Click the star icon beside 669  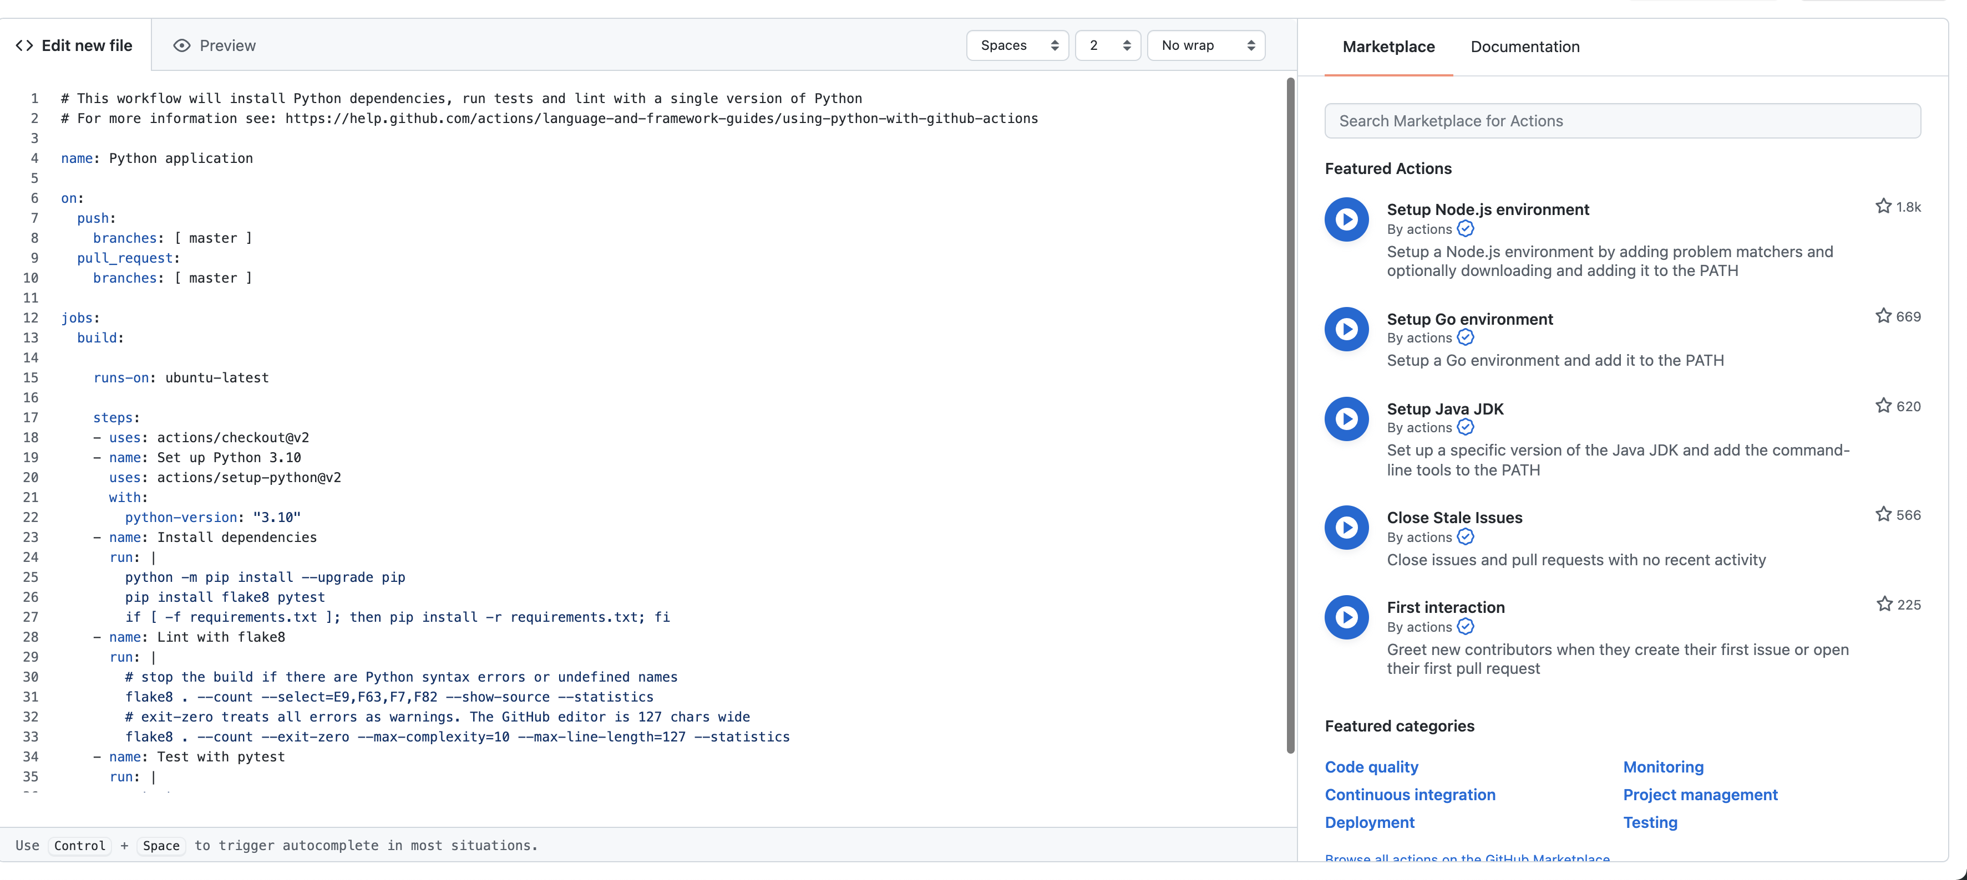tap(1883, 316)
